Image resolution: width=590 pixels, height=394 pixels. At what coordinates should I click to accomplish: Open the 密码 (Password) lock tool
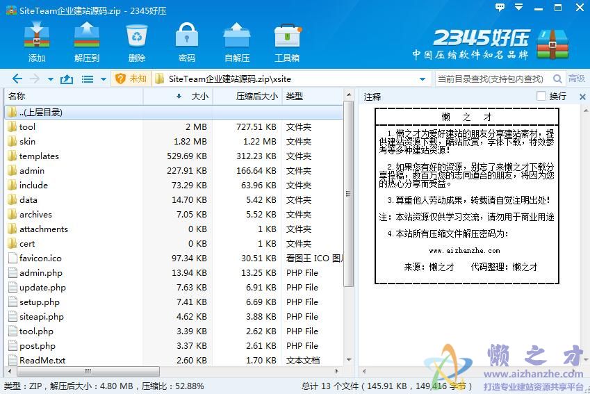pos(187,42)
